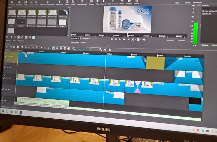Zoom out the timeline with the magnifier icon
The height and width of the screenshot is (142, 217).
click(x=74, y=49)
